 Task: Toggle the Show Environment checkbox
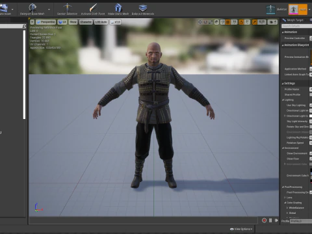pyautogui.click(x=311, y=153)
